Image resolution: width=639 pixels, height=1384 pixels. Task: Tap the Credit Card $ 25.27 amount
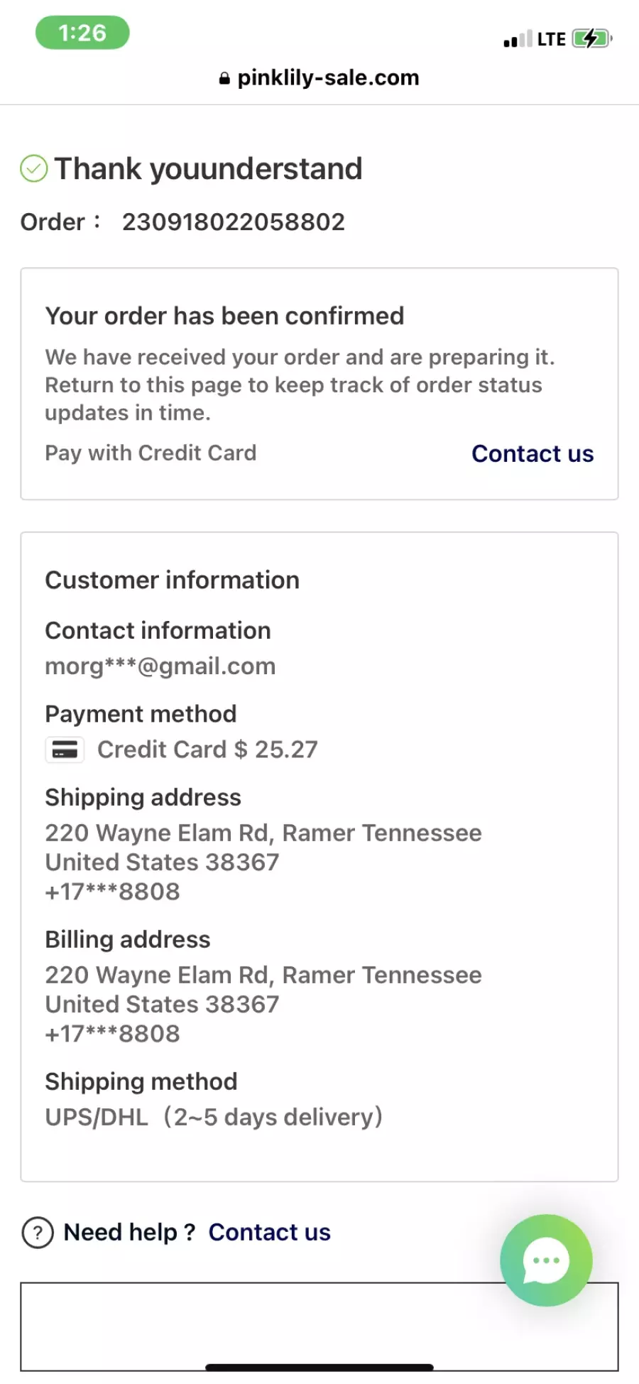207,750
